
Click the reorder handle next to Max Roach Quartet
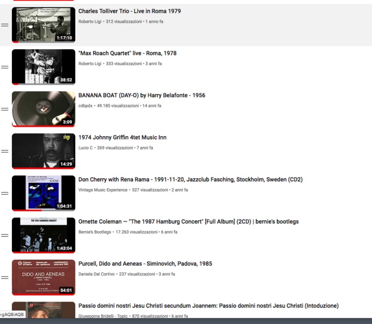click(x=5, y=67)
